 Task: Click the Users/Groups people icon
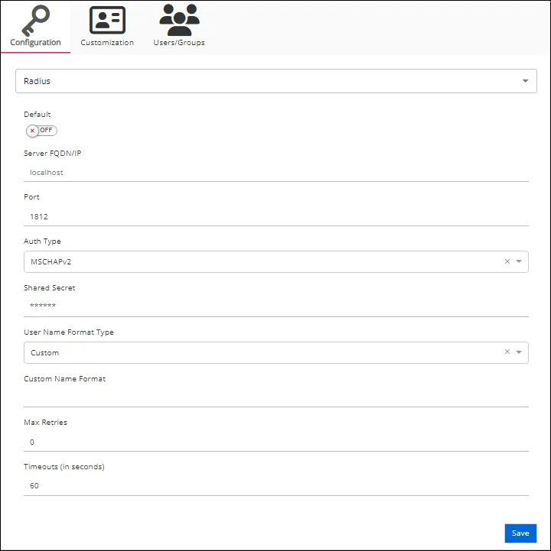(x=179, y=20)
